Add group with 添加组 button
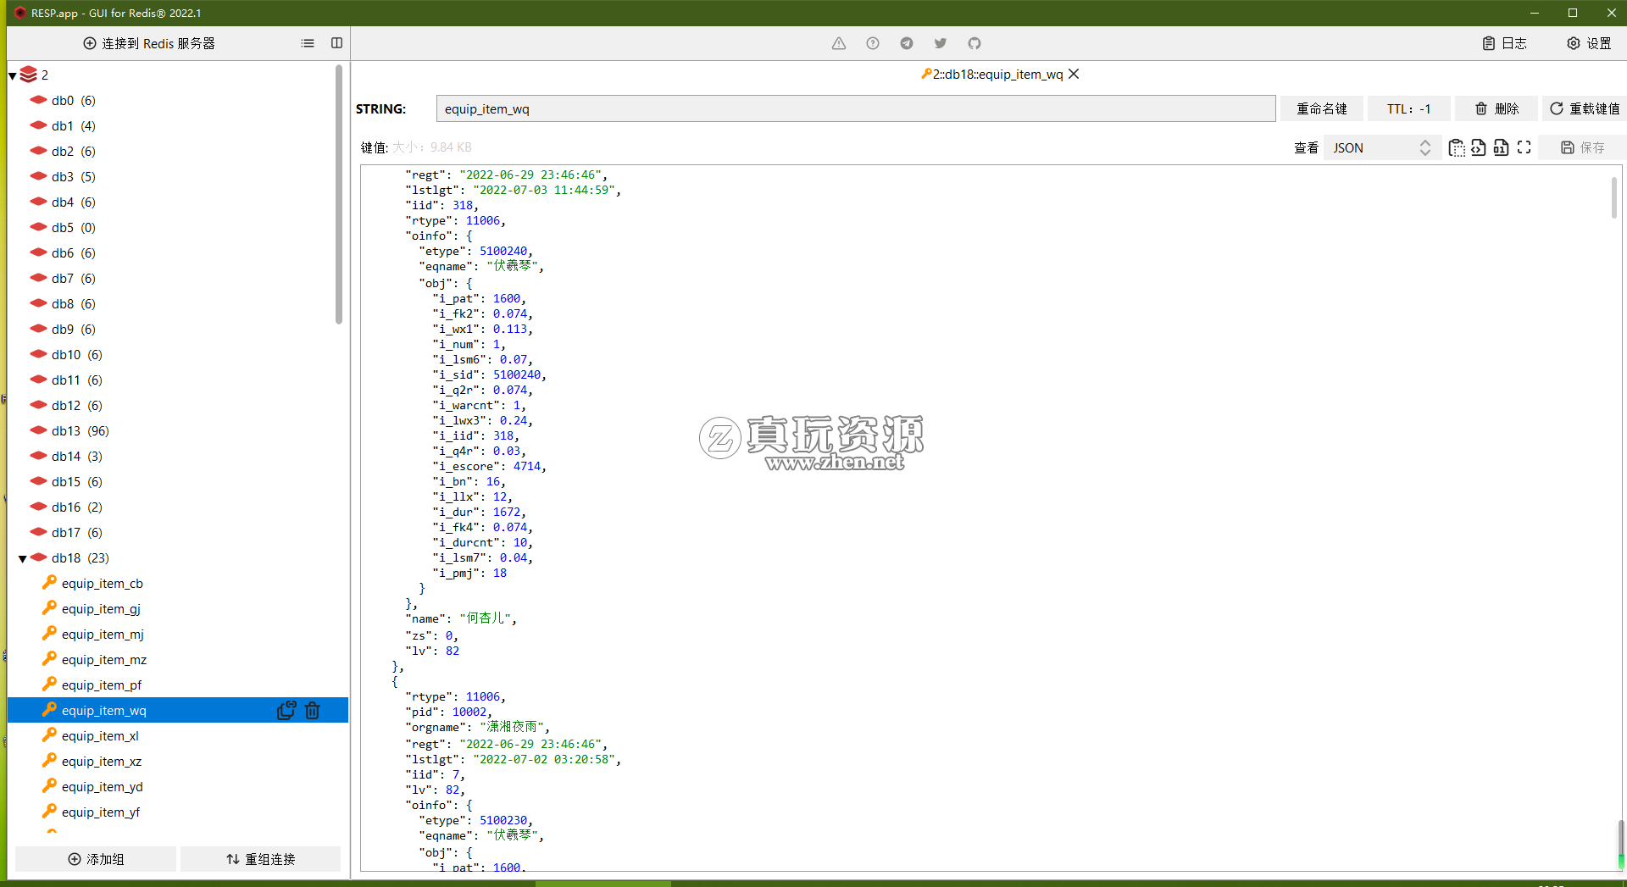 96,859
